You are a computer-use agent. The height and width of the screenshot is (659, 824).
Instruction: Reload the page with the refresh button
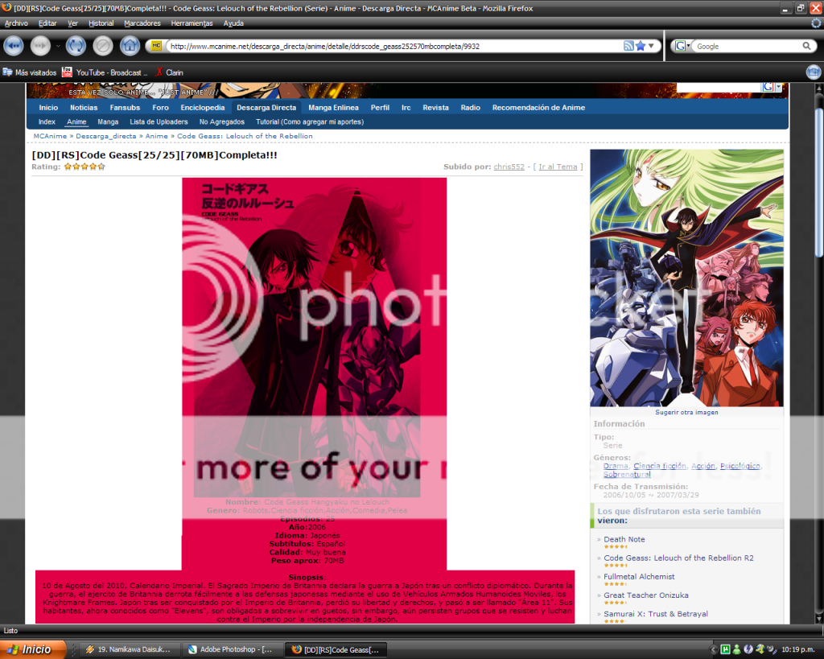(76, 46)
